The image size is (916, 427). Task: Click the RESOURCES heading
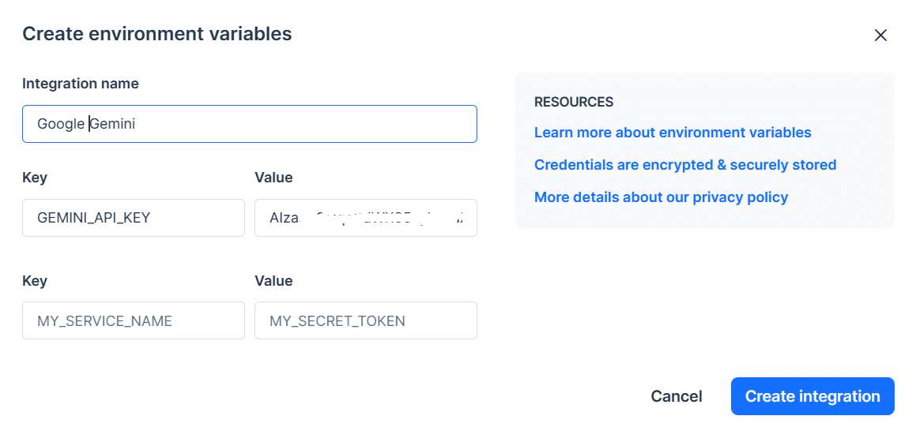pos(574,102)
